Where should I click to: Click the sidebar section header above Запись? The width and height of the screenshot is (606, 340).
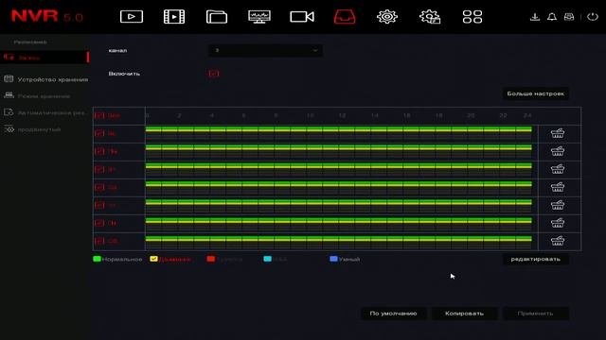tap(30, 42)
